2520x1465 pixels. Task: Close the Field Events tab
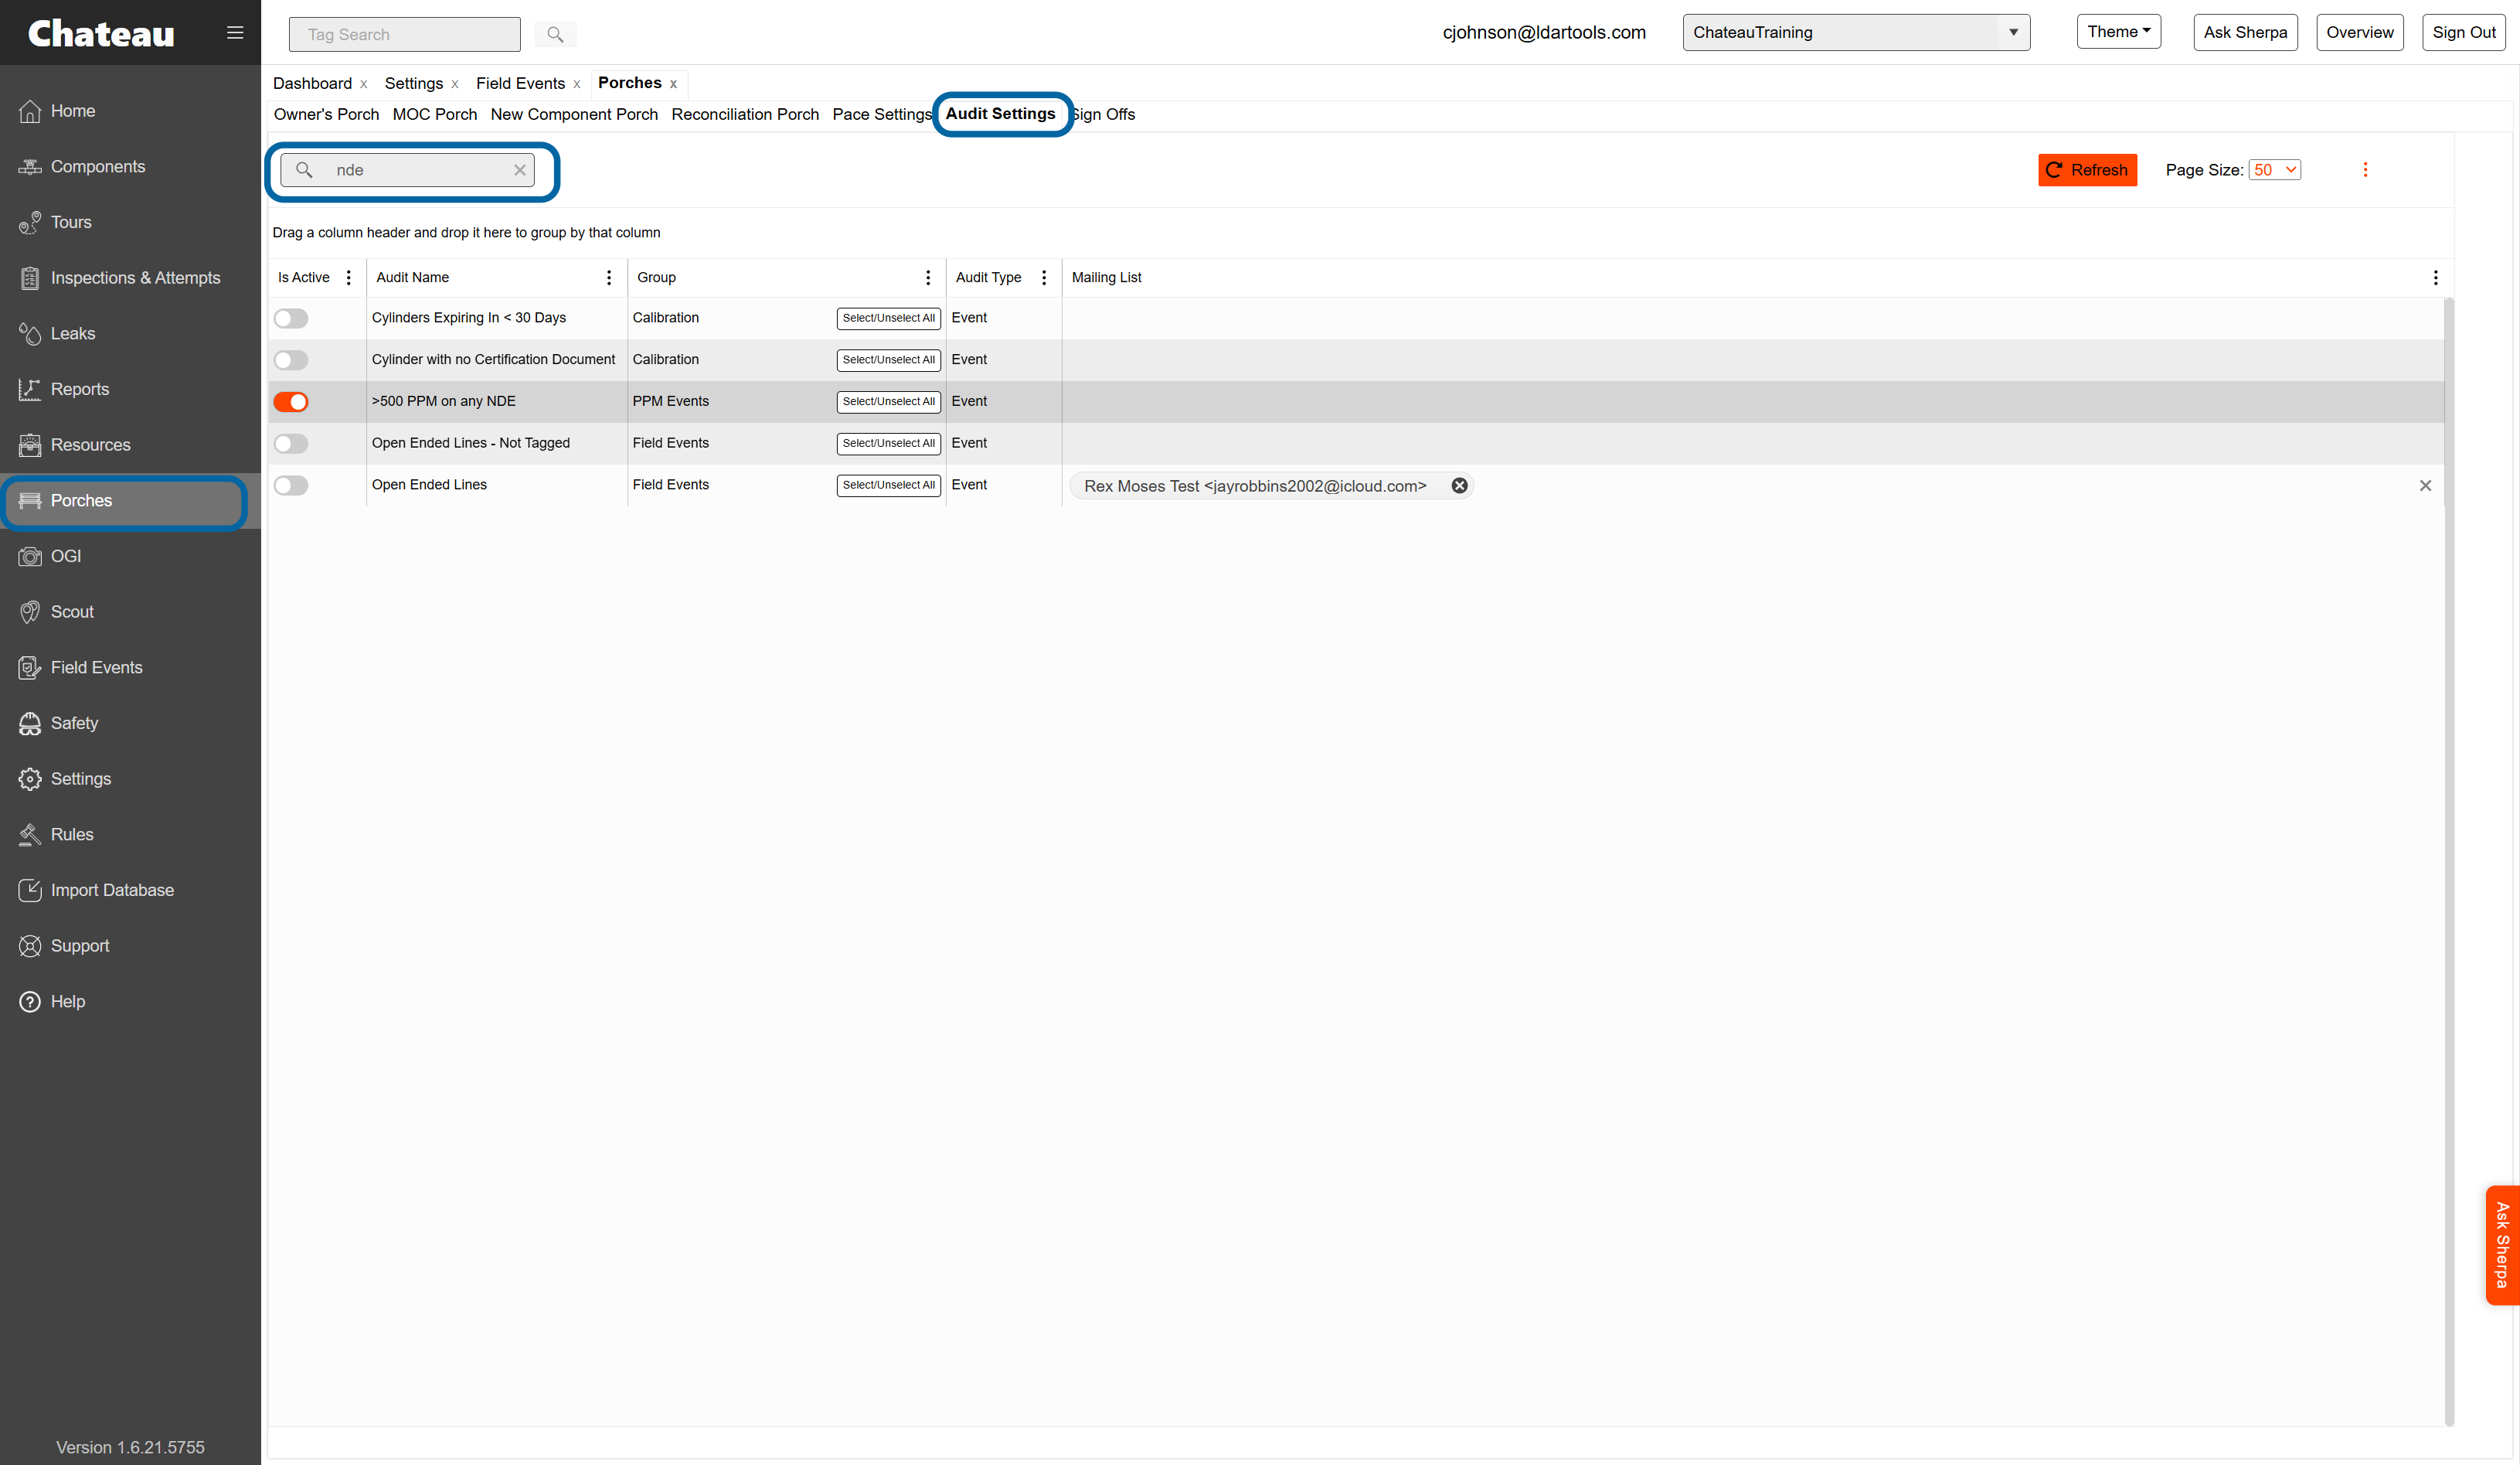coord(577,84)
